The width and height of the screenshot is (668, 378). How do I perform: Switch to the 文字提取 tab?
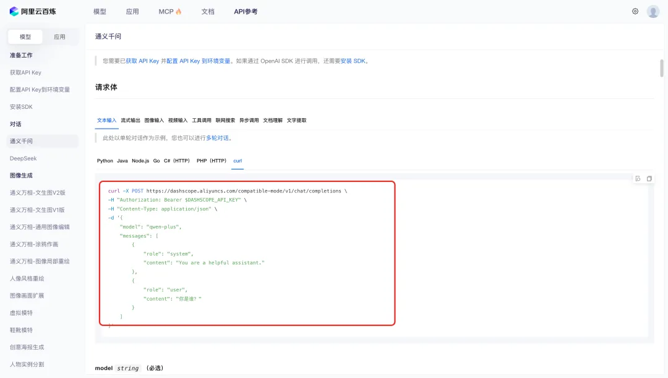click(x=296, y=120)
